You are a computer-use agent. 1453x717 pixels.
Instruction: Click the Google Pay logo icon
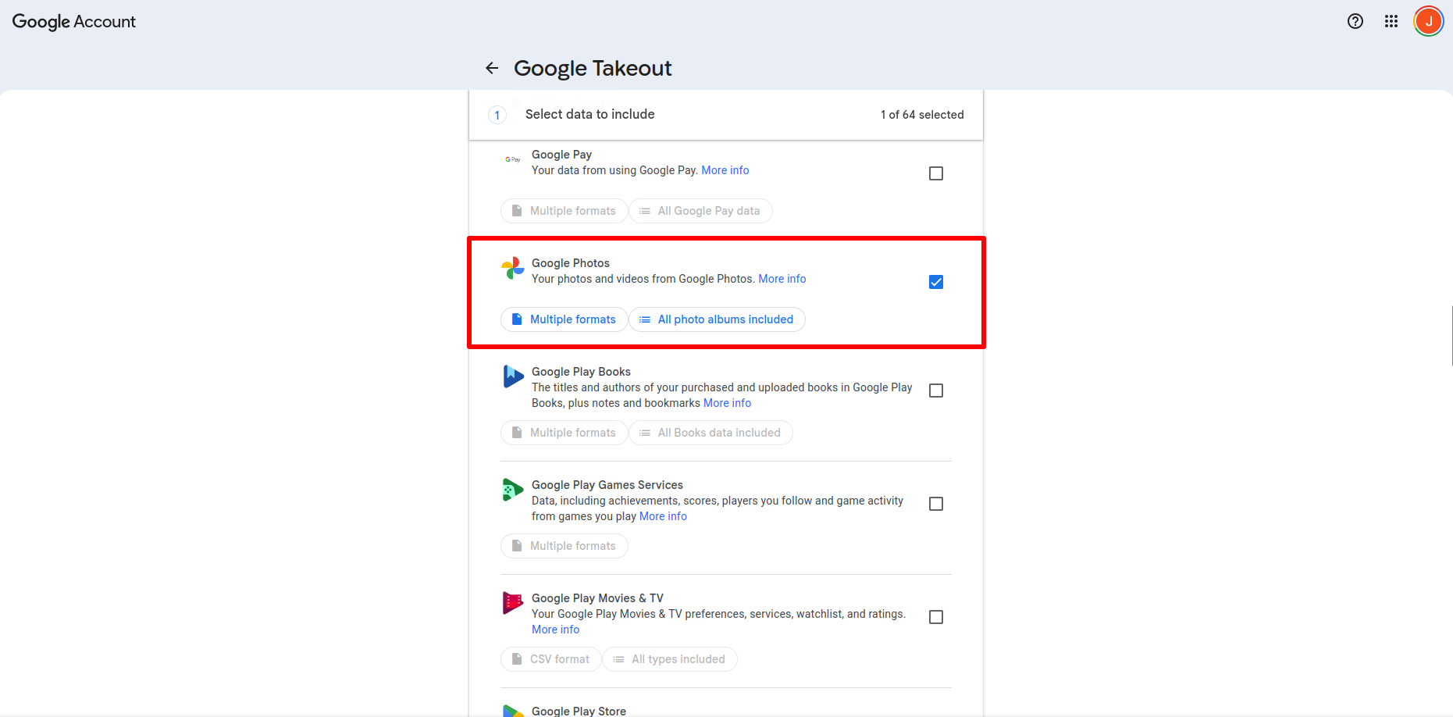coord(513,159)
